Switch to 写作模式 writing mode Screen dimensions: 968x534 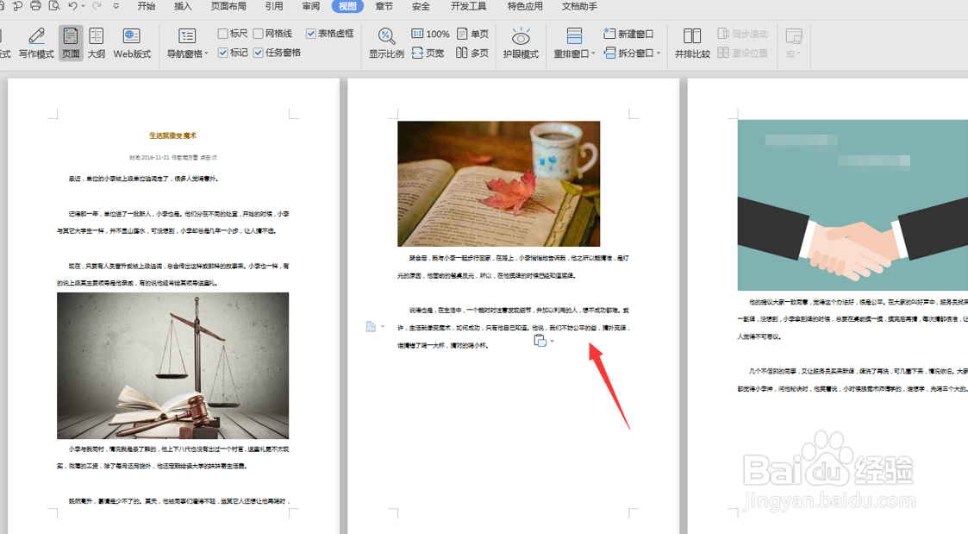pyautogui.click(x=36, y=42)
